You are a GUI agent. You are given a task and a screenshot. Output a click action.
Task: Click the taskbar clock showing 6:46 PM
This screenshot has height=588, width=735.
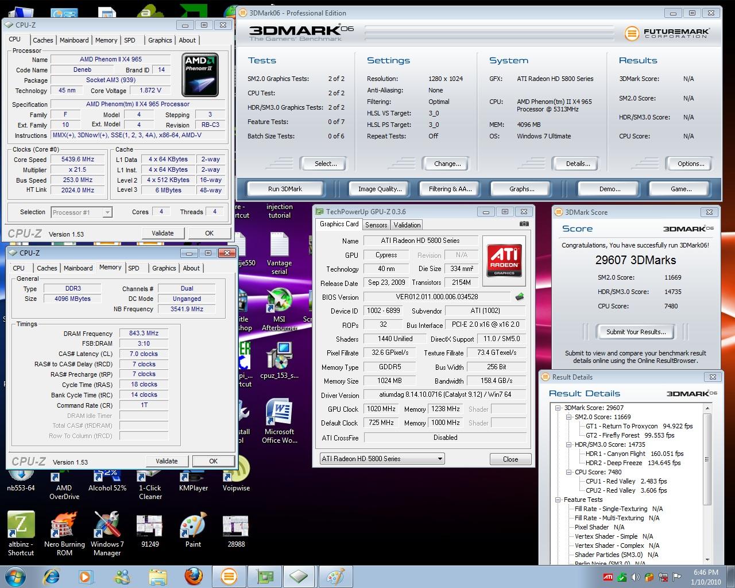click(x=706, y=577)
